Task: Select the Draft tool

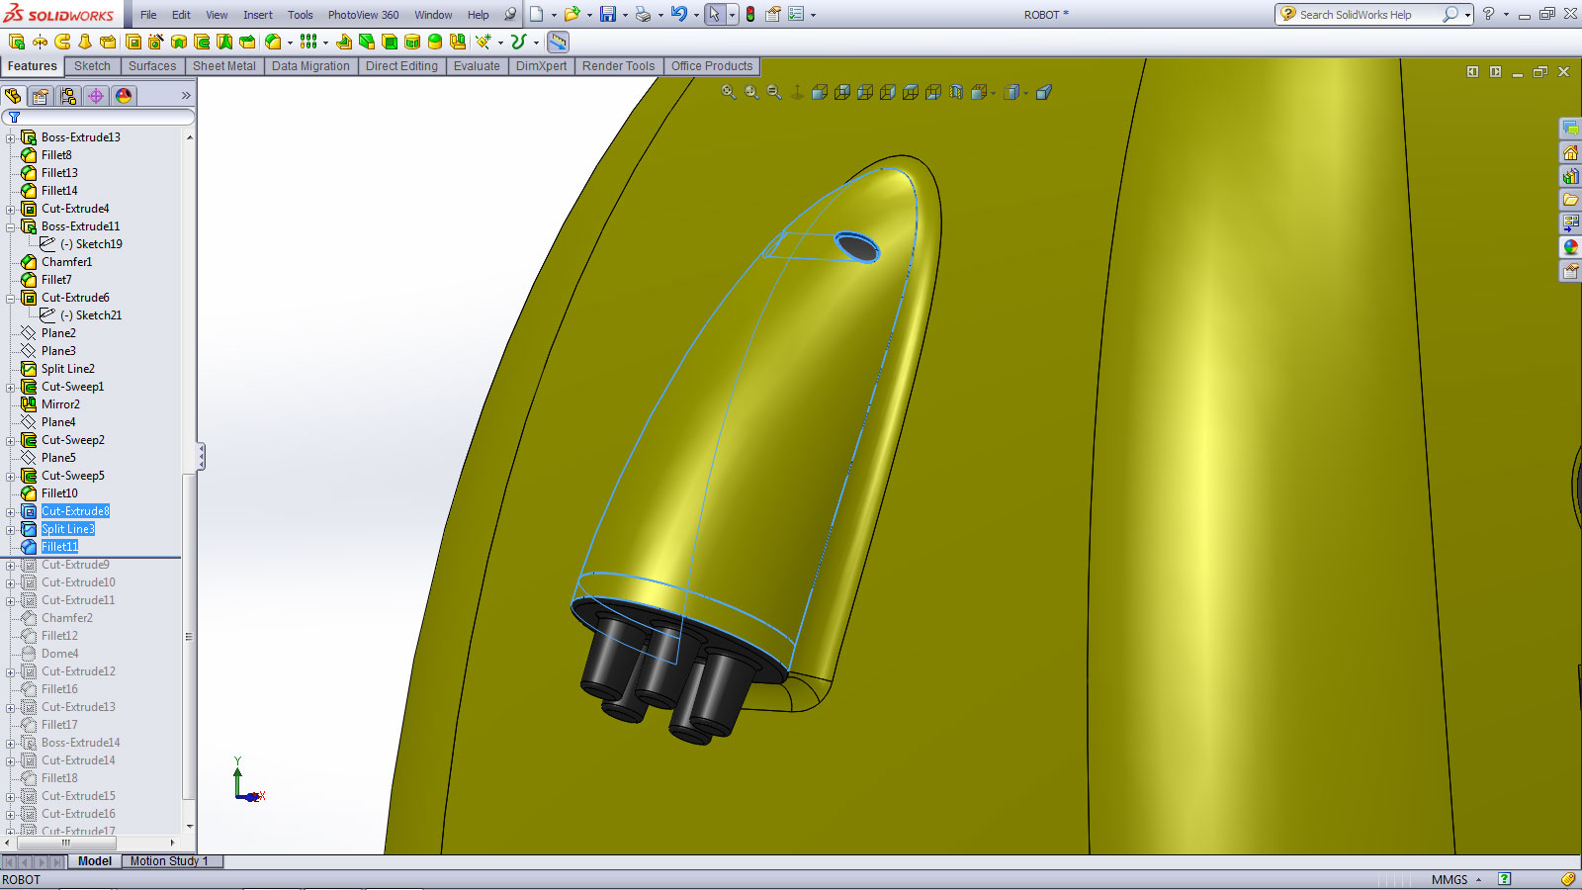Action: (x=367, y=42)
